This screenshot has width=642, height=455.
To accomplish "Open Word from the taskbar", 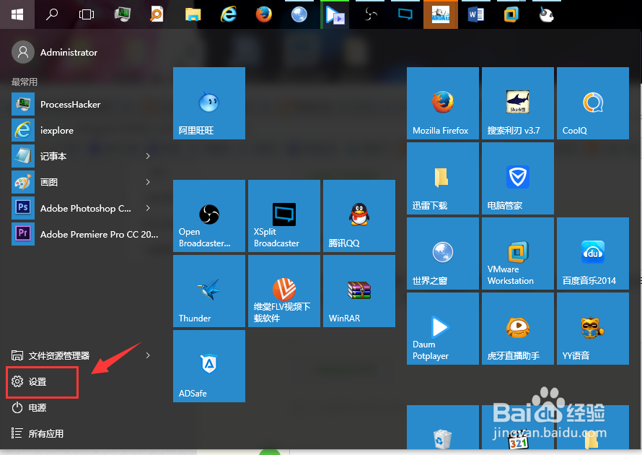I will (476, 14).
